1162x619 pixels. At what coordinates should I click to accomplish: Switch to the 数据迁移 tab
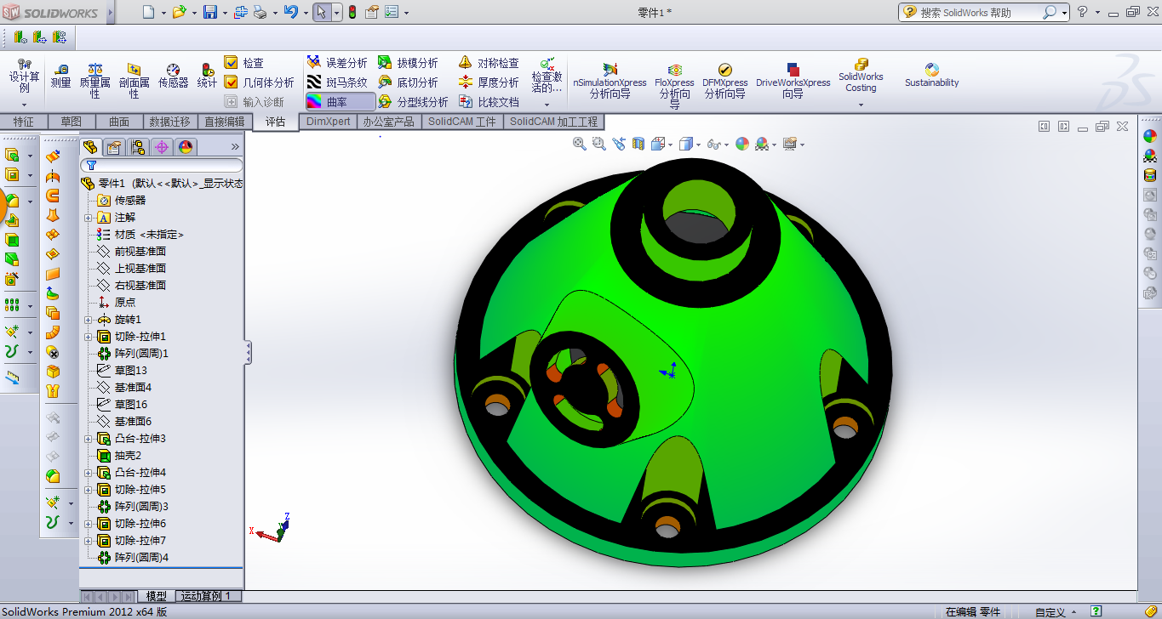click(x=170, y=122)
